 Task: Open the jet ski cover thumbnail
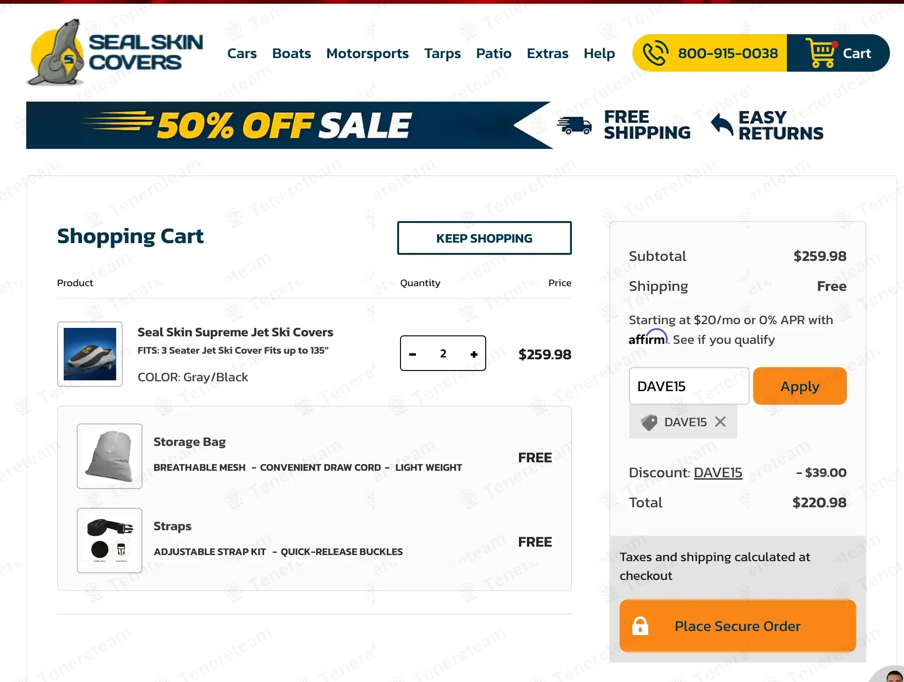pyautogui.click(x=90, y=354)
